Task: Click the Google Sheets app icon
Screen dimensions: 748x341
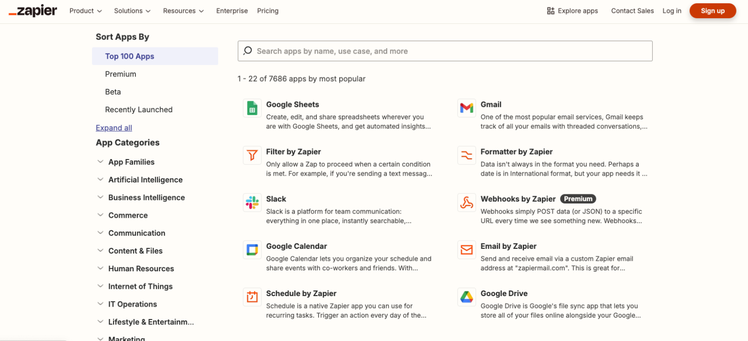Action: 252,108
